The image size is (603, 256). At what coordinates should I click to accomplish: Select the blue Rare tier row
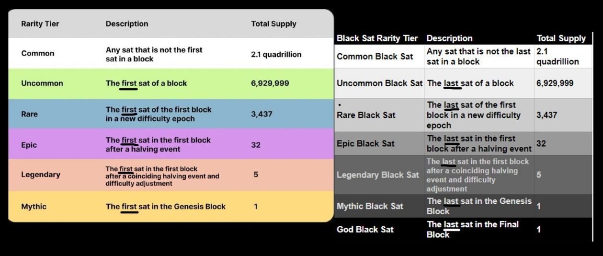click(171, 114)
